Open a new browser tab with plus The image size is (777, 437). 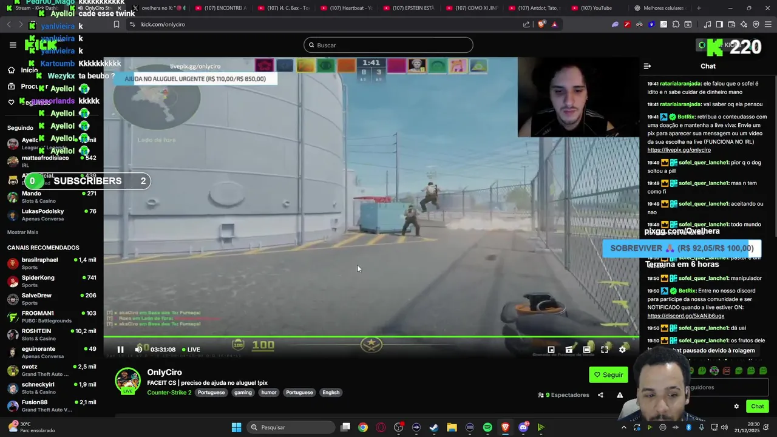point(699,8)
